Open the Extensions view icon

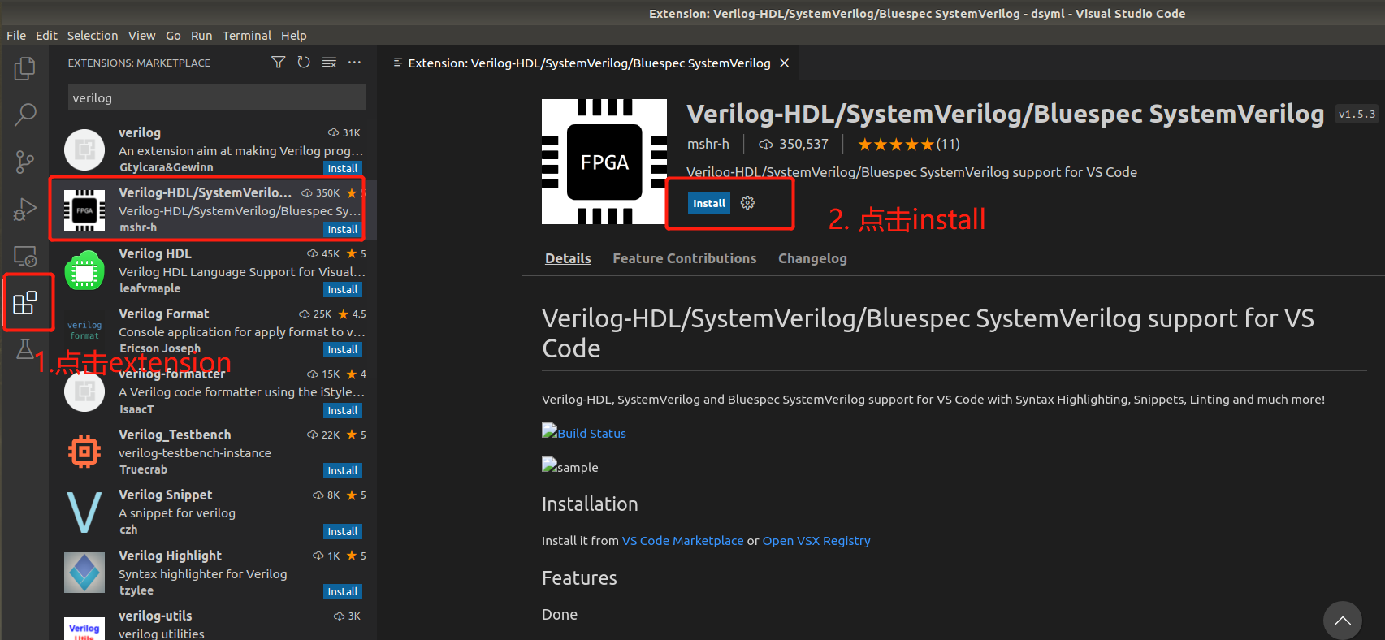[25, 303]
